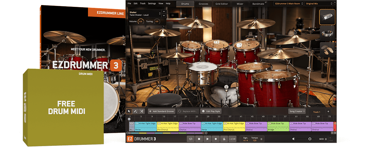Click the record button
Image resolution: width=377 pixels, height=153 pixels.
(x=216, y=139)
